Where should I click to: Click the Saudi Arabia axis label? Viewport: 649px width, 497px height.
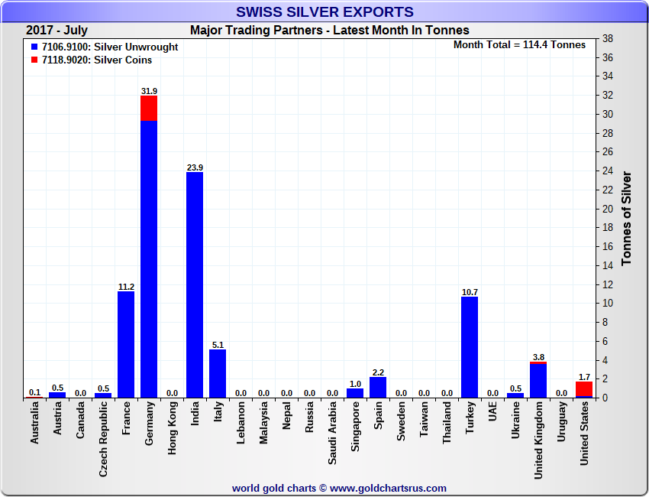click(x=332, y=434)
